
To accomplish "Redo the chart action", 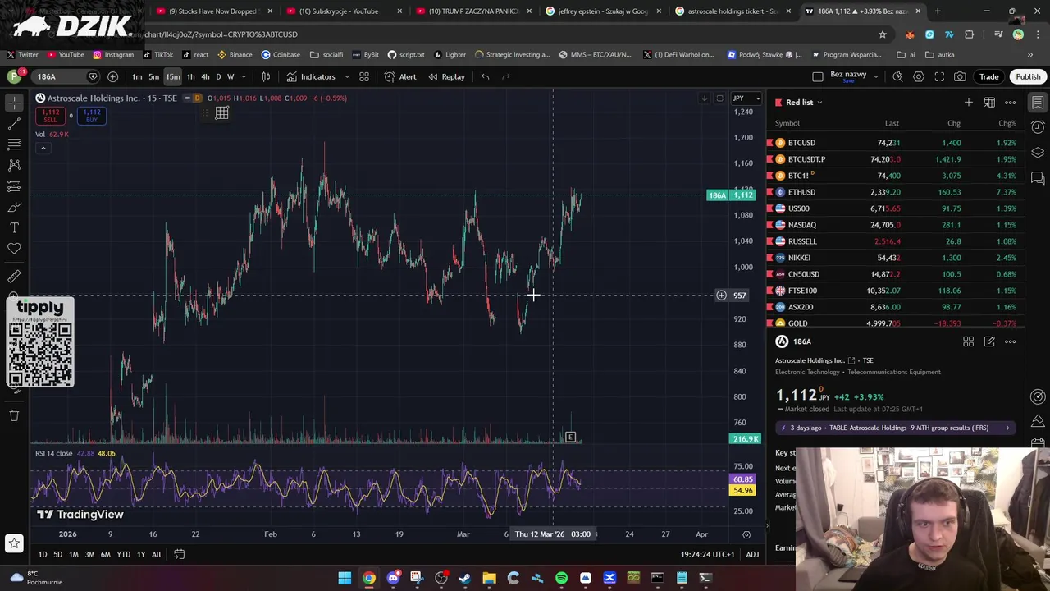I will [506, 76].
